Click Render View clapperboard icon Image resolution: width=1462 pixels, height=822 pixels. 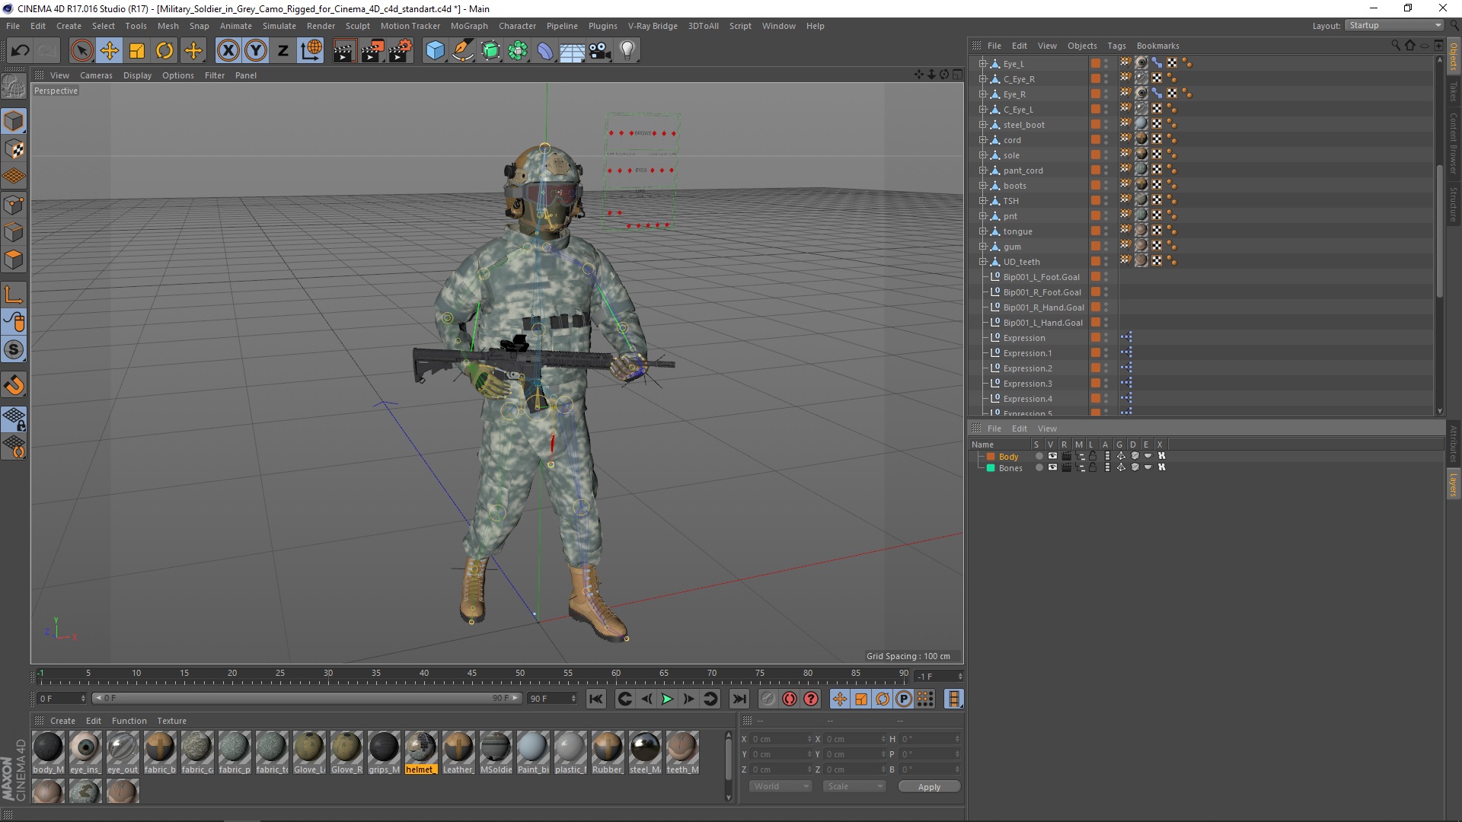point(344,51)
